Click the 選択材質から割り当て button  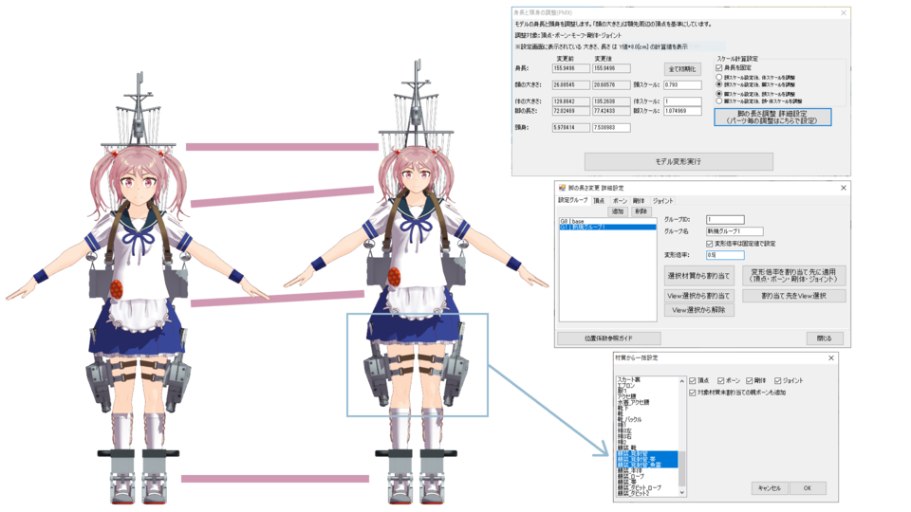(699, 276)
